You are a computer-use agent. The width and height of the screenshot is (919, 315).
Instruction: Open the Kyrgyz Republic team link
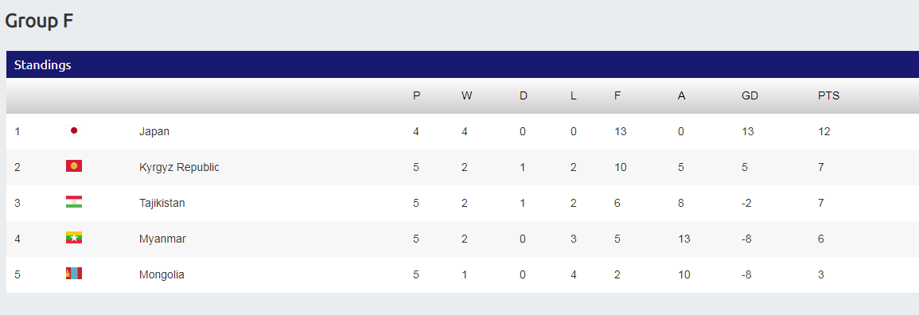pyautogui.click(x=179, y=168)
